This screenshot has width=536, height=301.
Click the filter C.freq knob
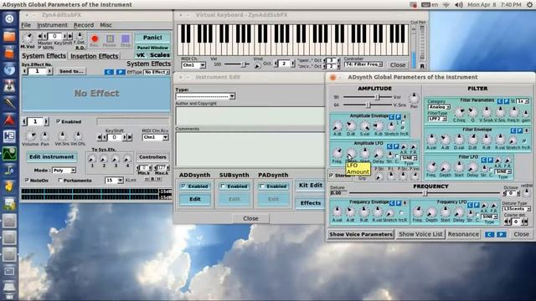[x=459, y=112]
